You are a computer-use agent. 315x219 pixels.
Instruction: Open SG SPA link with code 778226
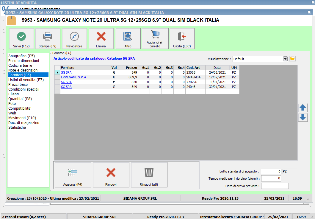[x=66, y=82]
